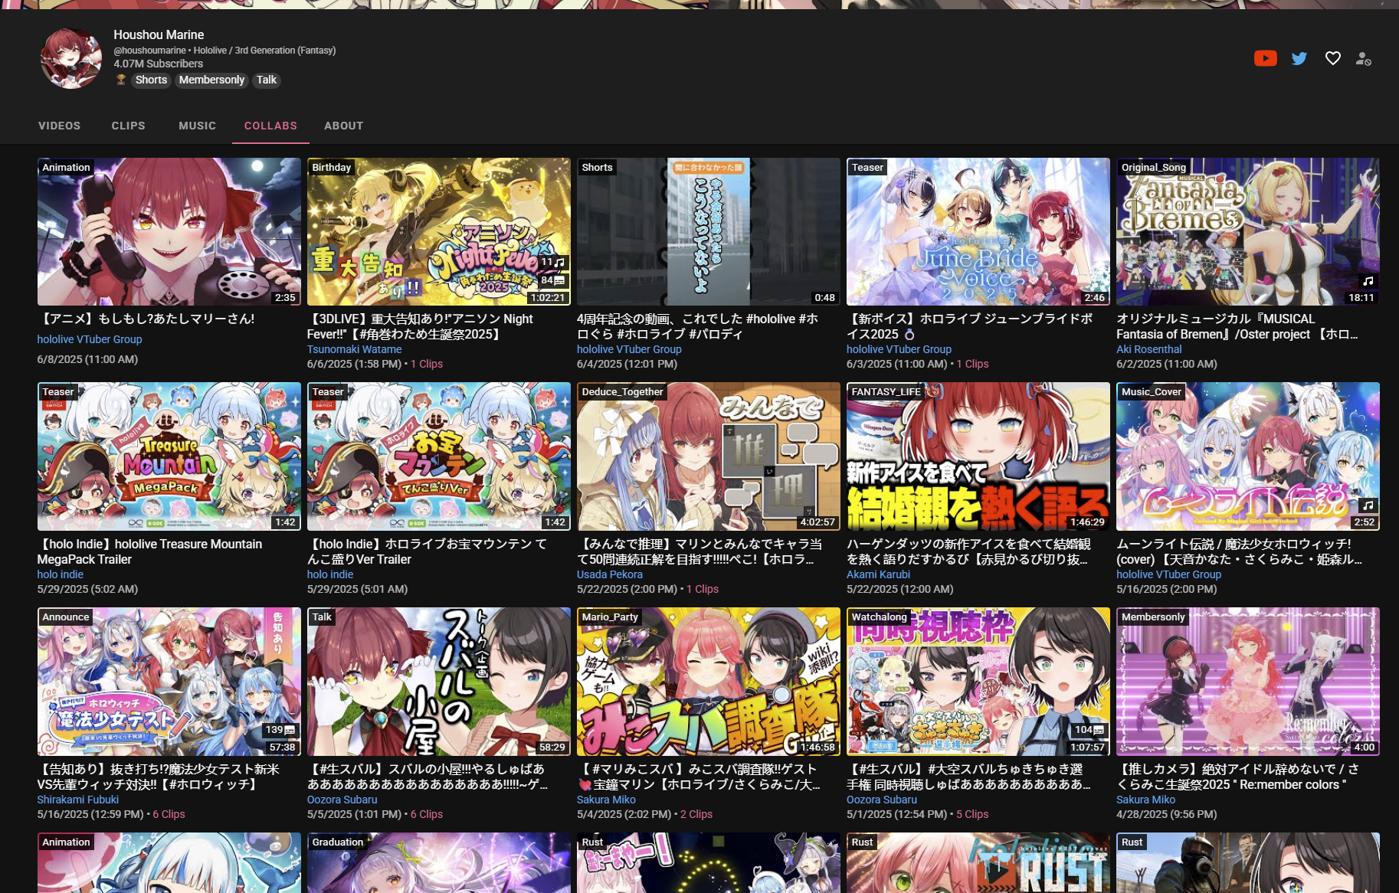1399x893 pixels.
Task: Click the 4.07M Subscribers text
Action: (x=159, y=64)
